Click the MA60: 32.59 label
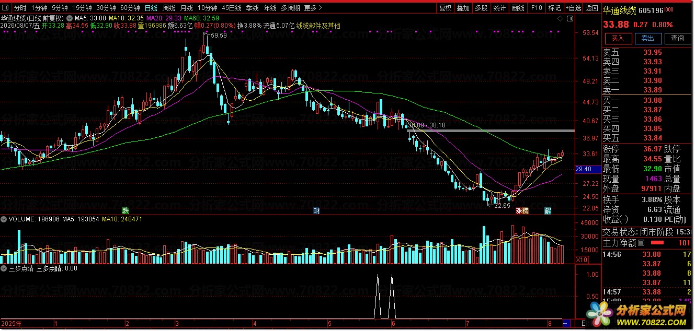The width and height of the screenshot is (695, 331). point(201,18)
